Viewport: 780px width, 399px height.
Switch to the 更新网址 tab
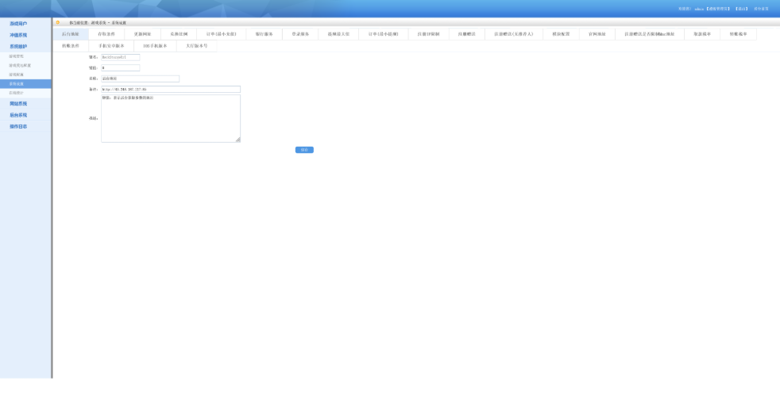pyautogui.click(x=142, y=34)
